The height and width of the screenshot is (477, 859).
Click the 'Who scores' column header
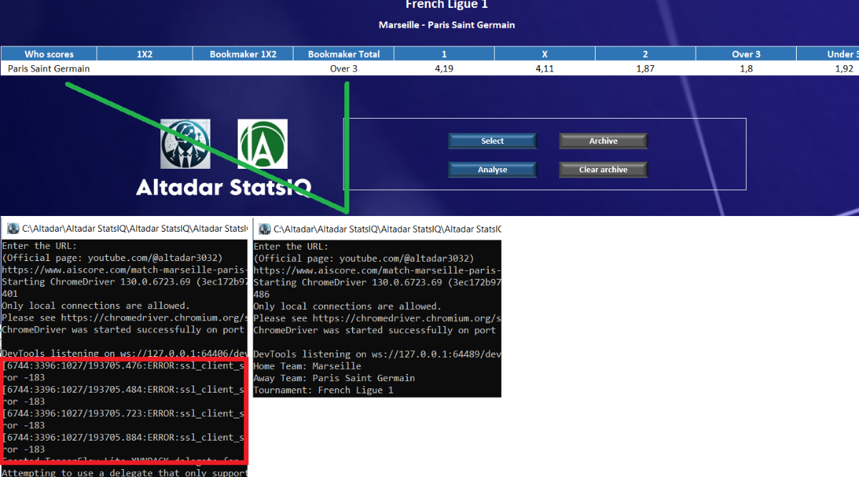(49, 54)
